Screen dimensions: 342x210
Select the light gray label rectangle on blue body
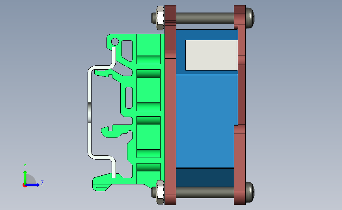(x=211, y=55)
